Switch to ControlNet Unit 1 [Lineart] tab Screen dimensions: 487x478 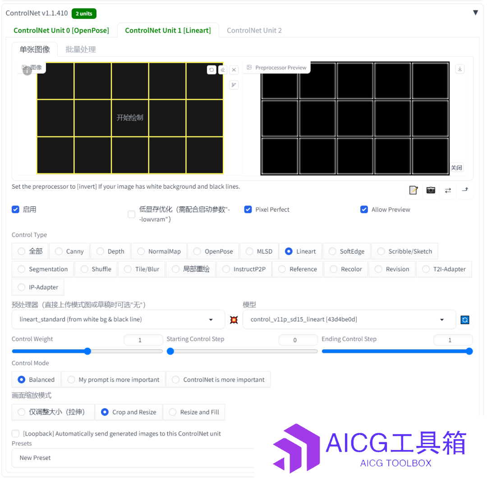(168, 30)
